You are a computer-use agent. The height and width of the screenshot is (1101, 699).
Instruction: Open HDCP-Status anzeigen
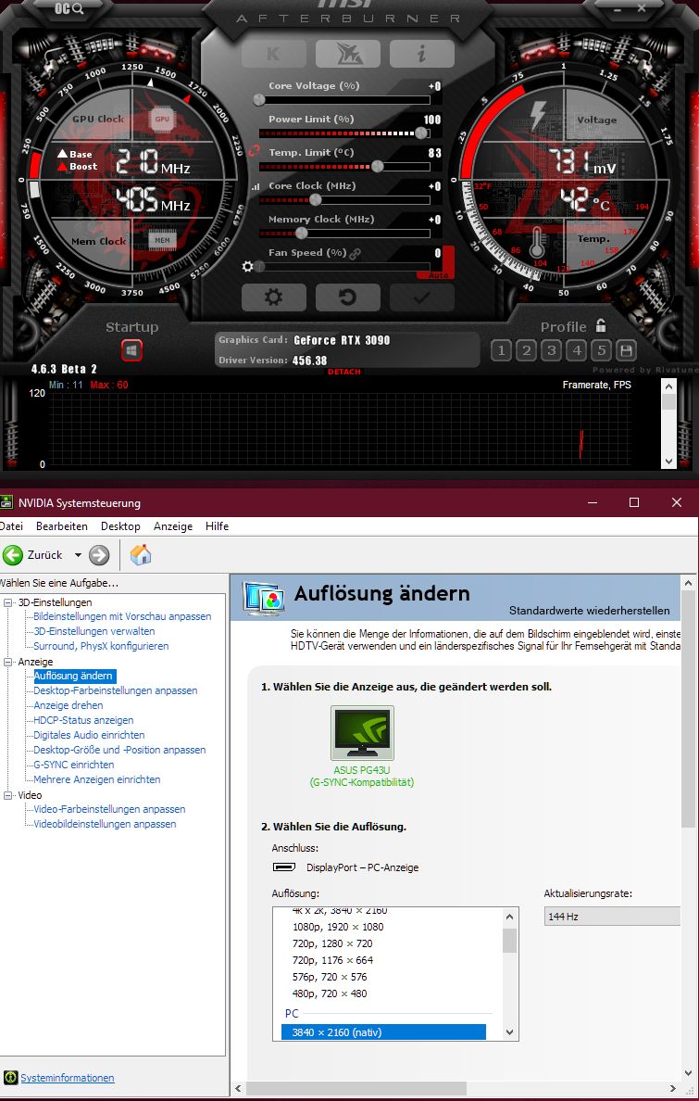tap(82, 720)
